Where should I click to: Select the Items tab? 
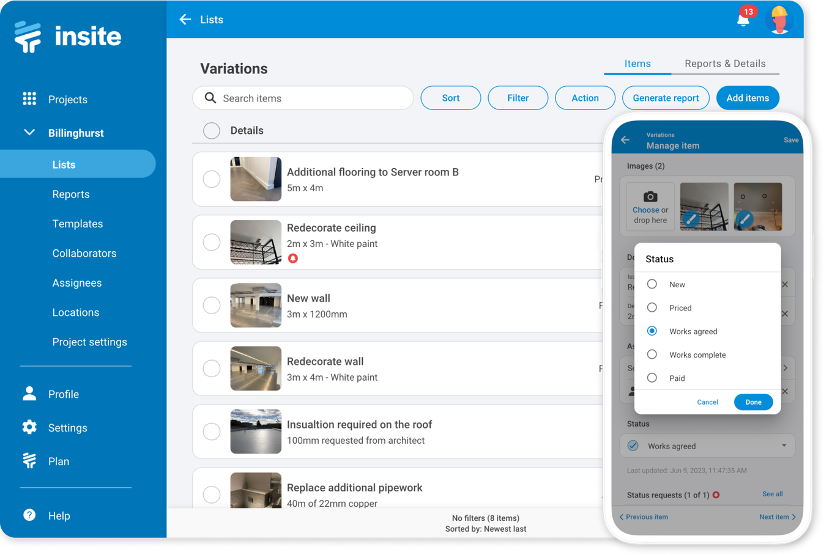pyautogui.click(x=637, y=63)
